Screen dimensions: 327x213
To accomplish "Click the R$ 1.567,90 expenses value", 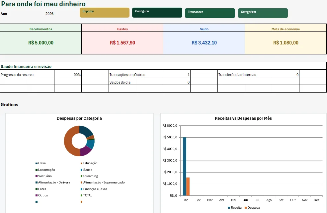I will [x=123, y=43].
